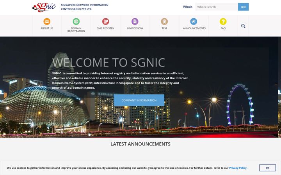
Task: Click the 'WELCOME TO SGNIC' heading
Action: [108, 63]
